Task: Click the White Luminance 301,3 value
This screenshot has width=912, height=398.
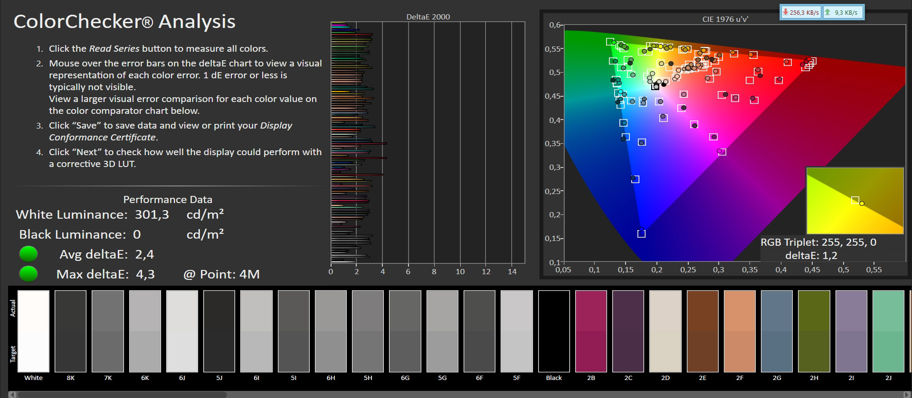Action: 152,214
